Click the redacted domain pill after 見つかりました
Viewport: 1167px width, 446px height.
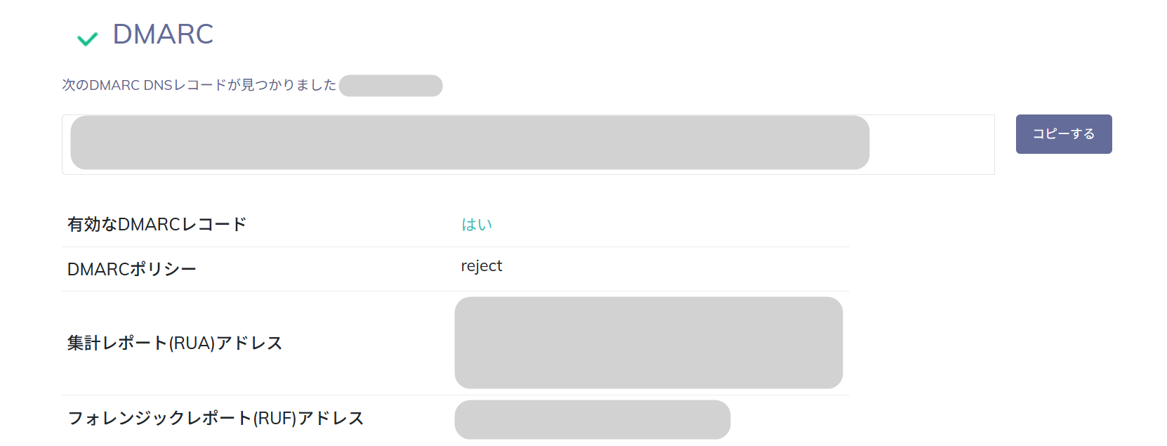click(x=390, y=86)
